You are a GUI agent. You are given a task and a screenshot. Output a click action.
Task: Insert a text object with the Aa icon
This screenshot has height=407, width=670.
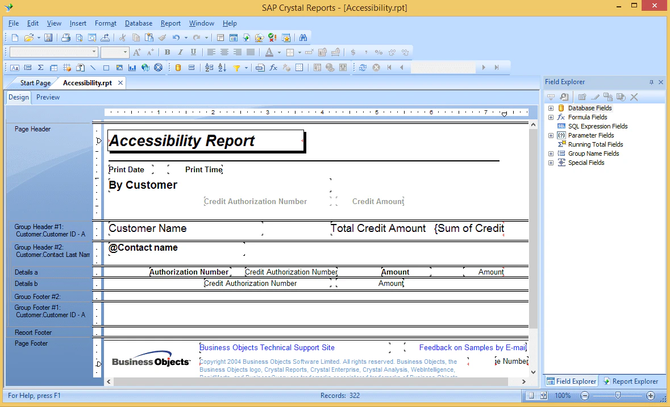15,68
